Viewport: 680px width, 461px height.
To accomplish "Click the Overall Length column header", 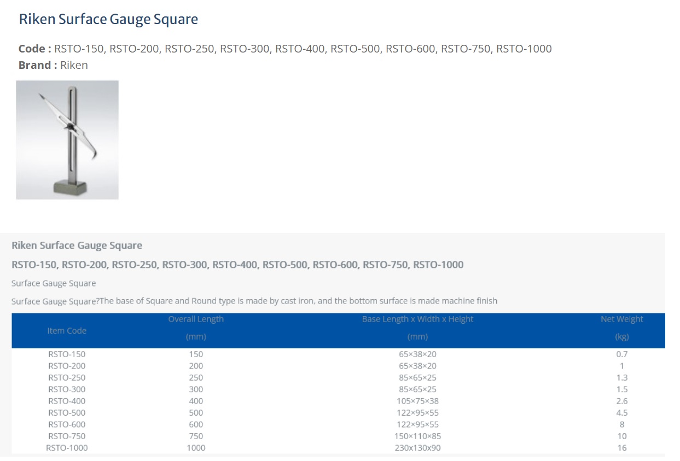I will pos(196,319).
